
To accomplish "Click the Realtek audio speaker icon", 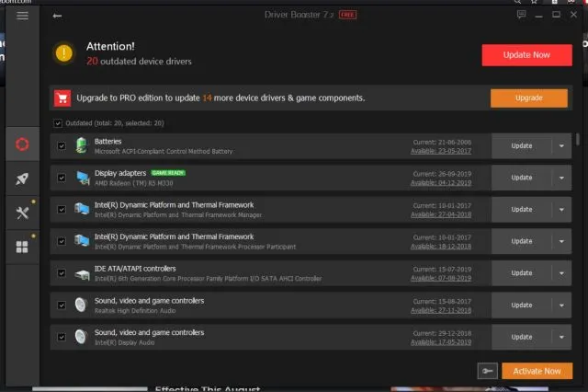I will (x=81, y=305).
